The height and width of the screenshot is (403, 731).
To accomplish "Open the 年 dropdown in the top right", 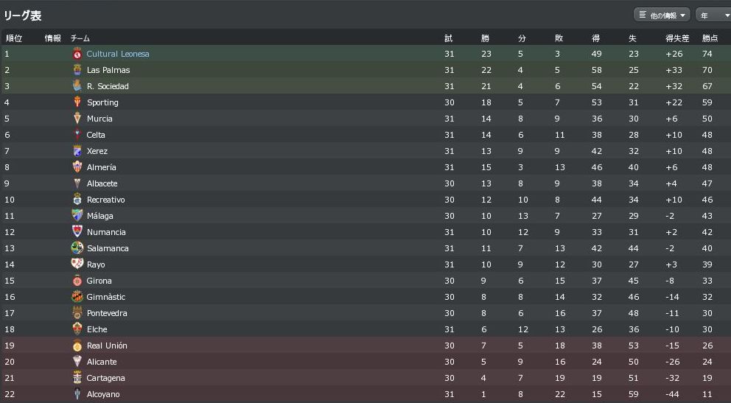I will [713, 15].
